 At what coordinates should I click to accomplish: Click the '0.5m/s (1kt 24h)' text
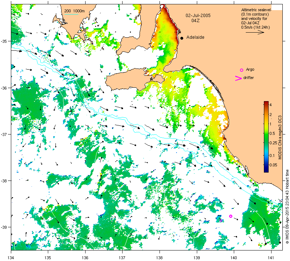click(256, 28)
